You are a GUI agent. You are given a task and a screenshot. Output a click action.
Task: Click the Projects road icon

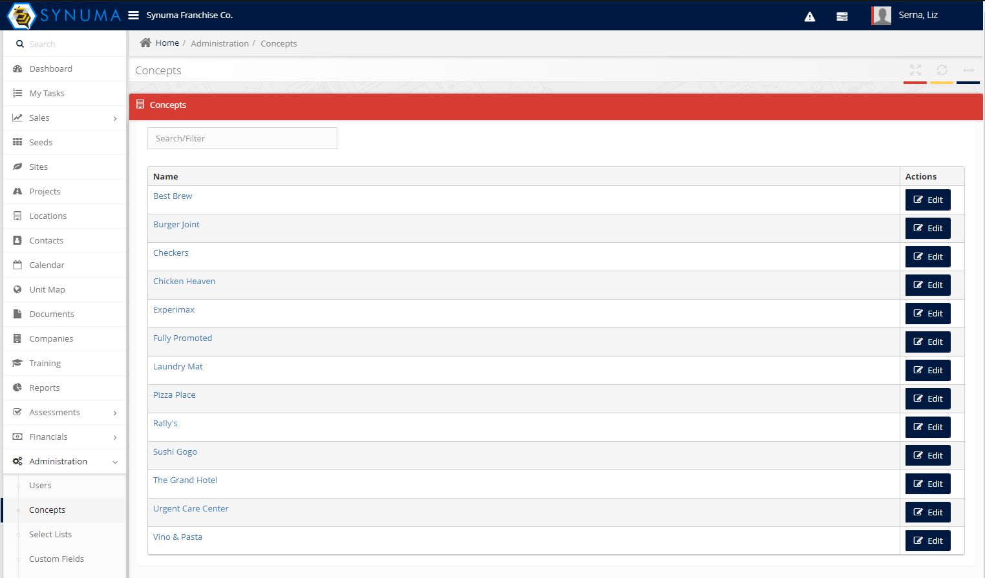tap(17, 191)
